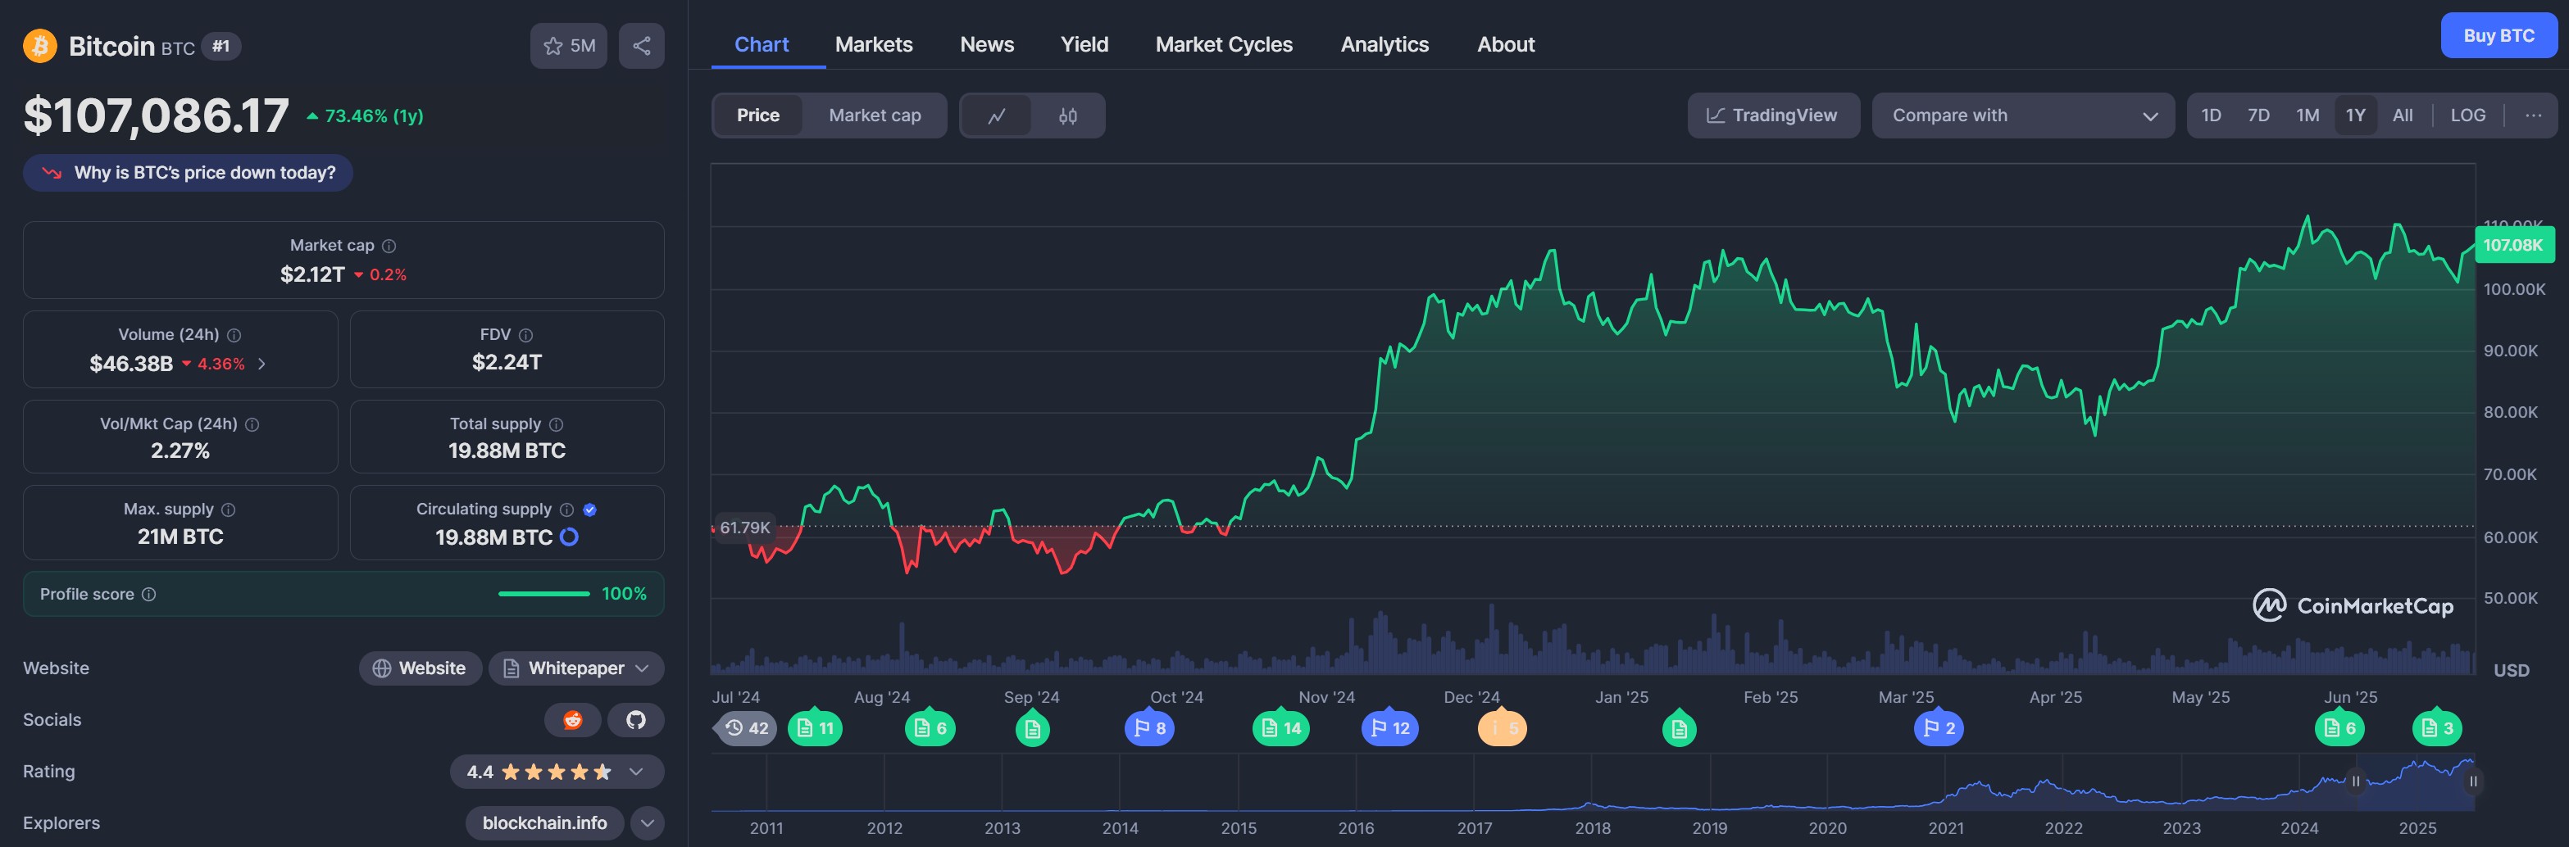
Task: Click the 107.08K current price tag
Action: (x=2513, y=245)
